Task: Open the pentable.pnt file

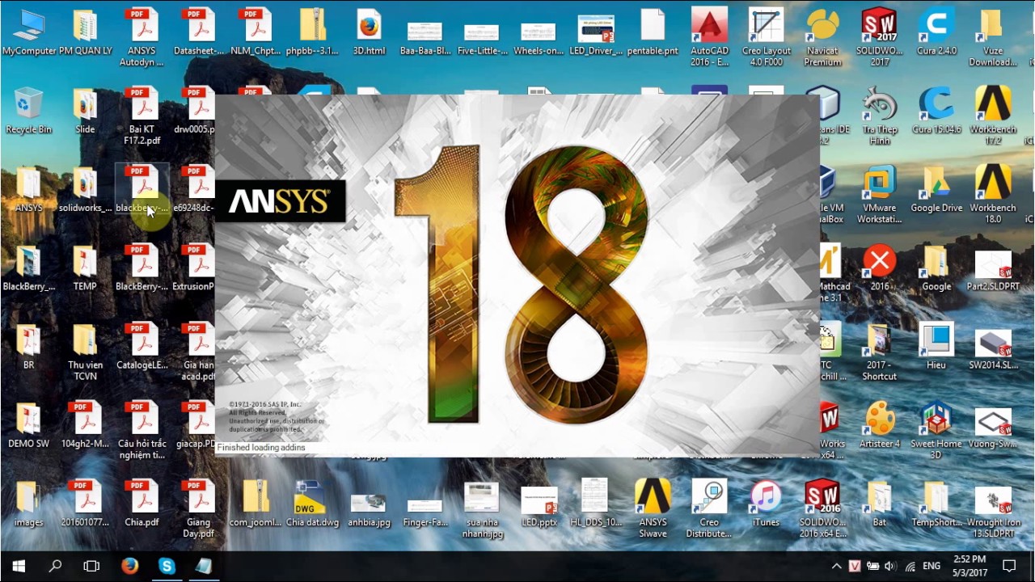Action: click(x=653, y=32)
